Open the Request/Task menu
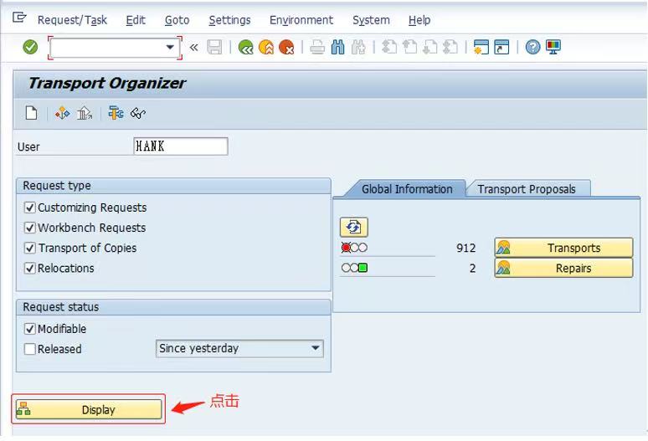The width and height of the screenshot is (648, 441). pos(72,20)
